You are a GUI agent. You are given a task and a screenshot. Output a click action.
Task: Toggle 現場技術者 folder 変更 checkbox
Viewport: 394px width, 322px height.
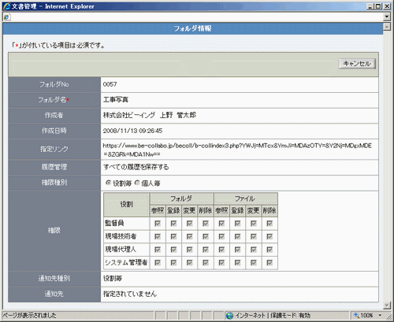(190, 236)
